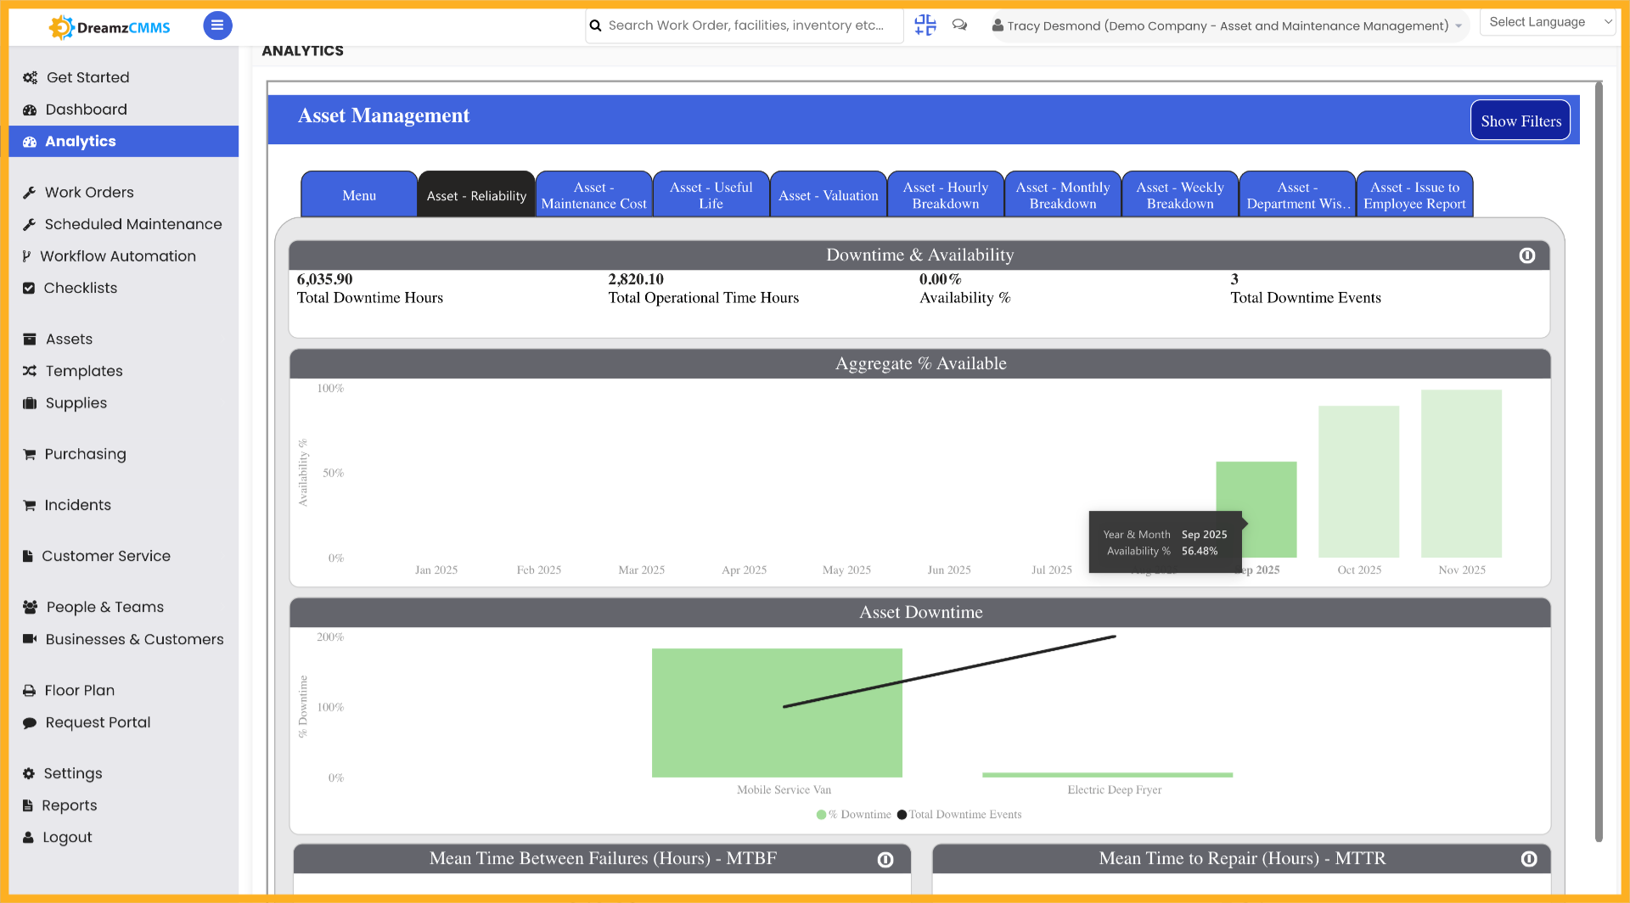Open the Incidents icon in sidebar
Screen dimensions: 1630x903
pos(30,505)
